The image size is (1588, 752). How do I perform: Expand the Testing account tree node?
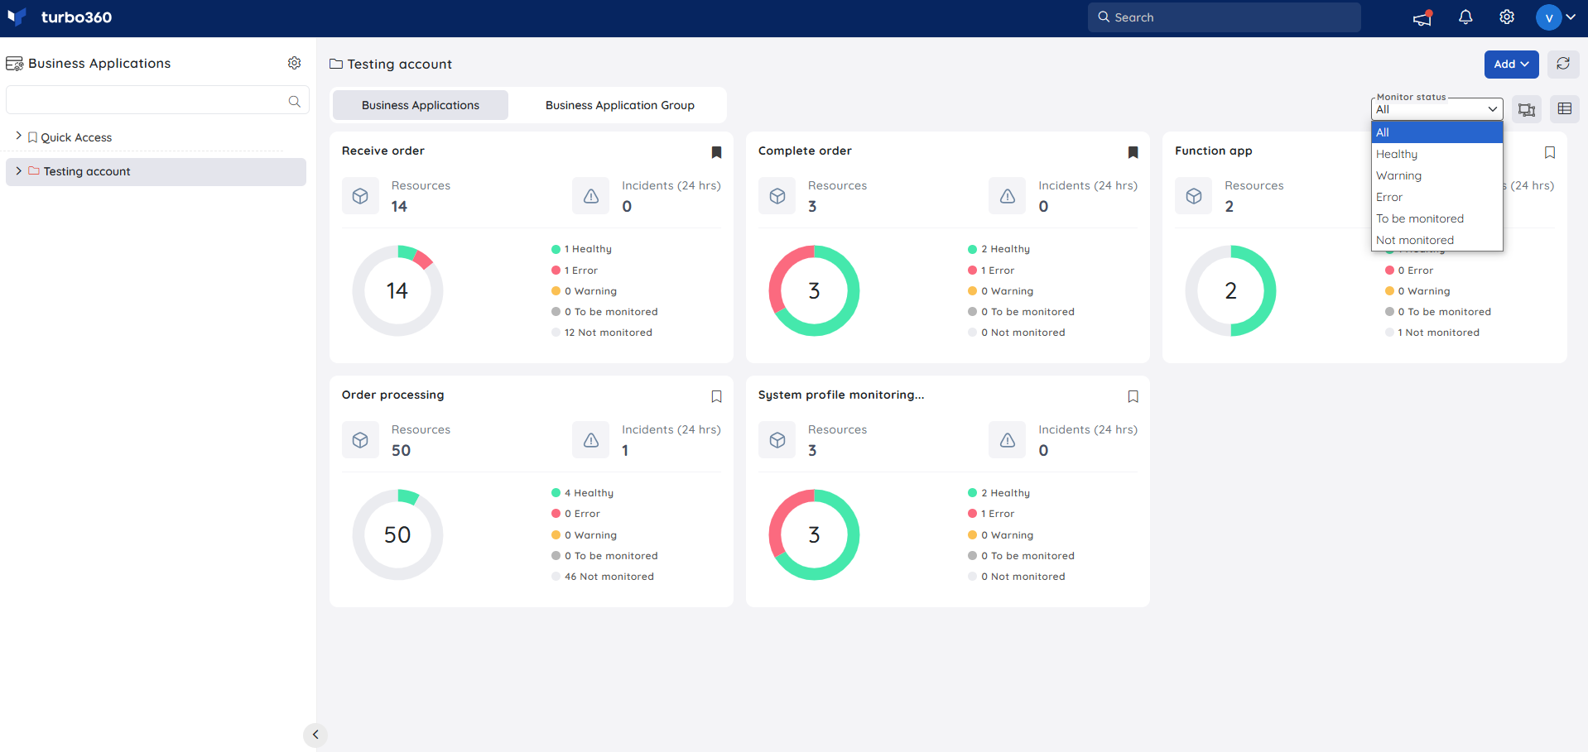tap(18, 170)
